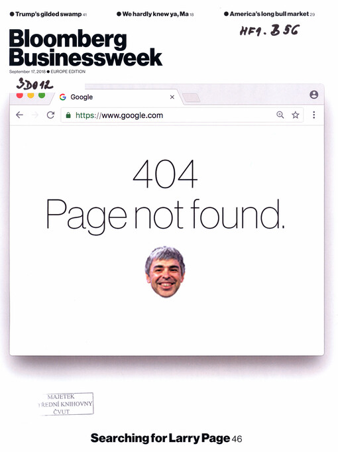
Task: Open the zoom magnifier icon in the address bar
Action: pos(280,115)
